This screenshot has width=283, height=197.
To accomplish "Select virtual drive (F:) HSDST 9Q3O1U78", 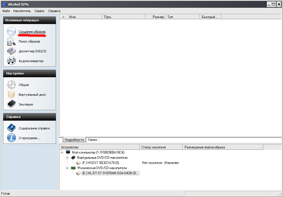I will [100, 163].
